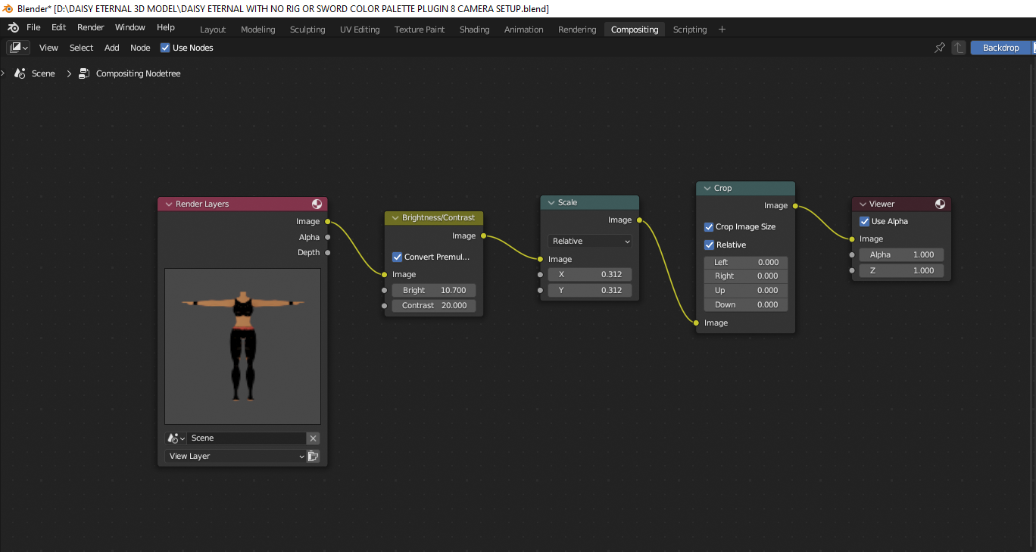1036x552 pixels.
Task: Clear the Scene field with the X
Action: [314, 438]
